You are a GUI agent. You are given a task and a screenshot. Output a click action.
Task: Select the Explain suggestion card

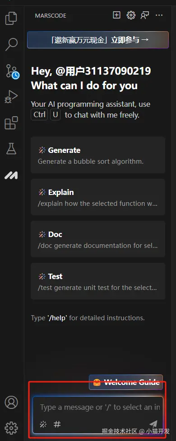point(97,197)
